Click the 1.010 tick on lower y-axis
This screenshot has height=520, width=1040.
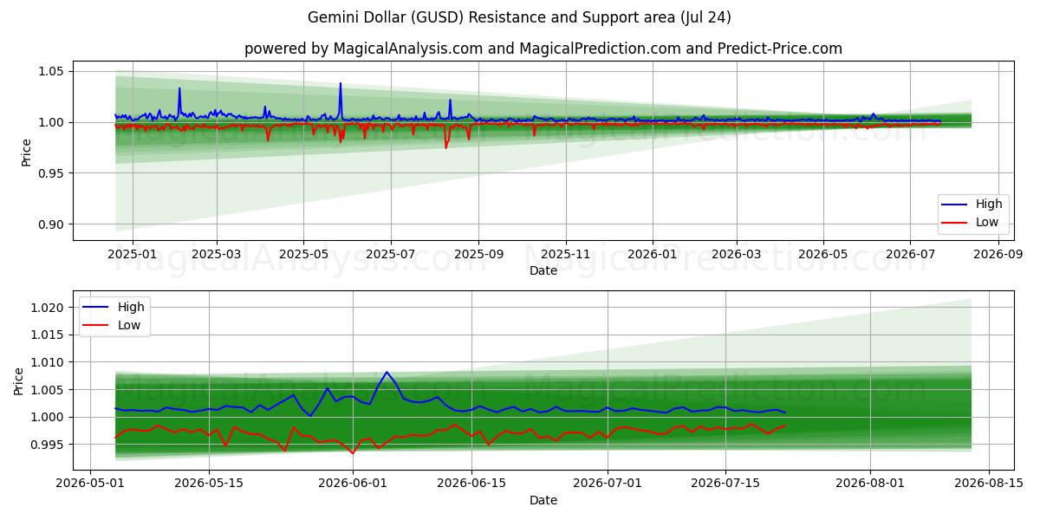click(x=48, y=362)
